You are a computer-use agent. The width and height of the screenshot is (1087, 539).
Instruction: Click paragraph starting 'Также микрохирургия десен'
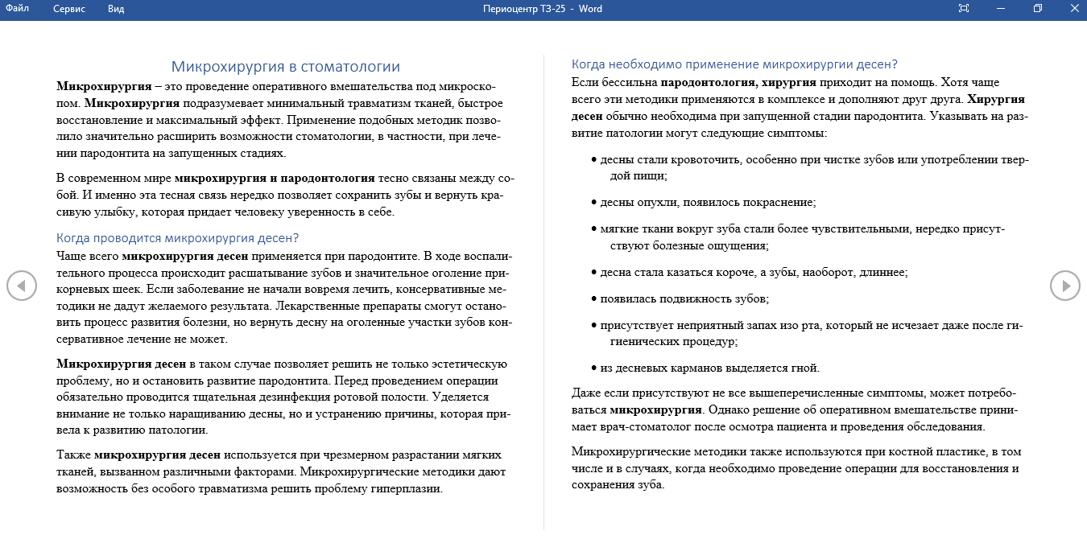(x=281, y=471)
